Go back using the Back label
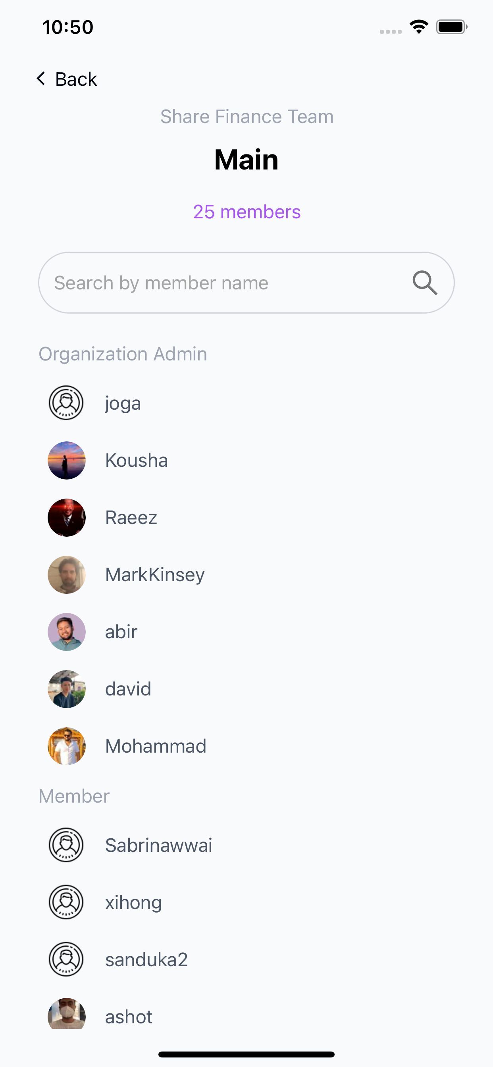 coord(76,79)
